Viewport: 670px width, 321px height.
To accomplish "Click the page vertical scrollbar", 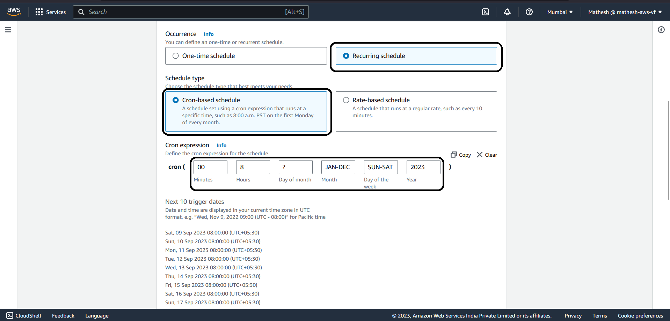I will 668,150.
